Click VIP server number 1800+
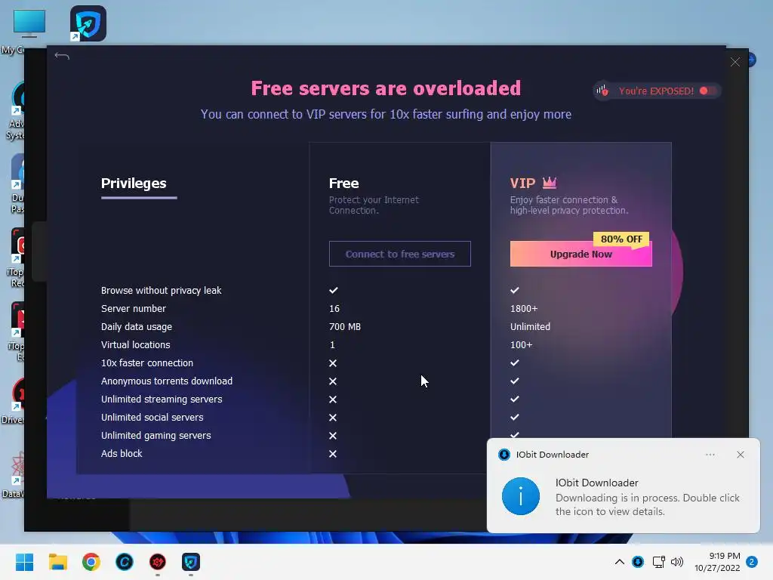The width and height of the screenshot is (773, 580). click(524, 309)
